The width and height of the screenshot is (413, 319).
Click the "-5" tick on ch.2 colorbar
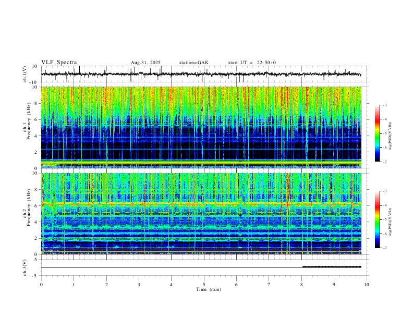pos(385,219)
